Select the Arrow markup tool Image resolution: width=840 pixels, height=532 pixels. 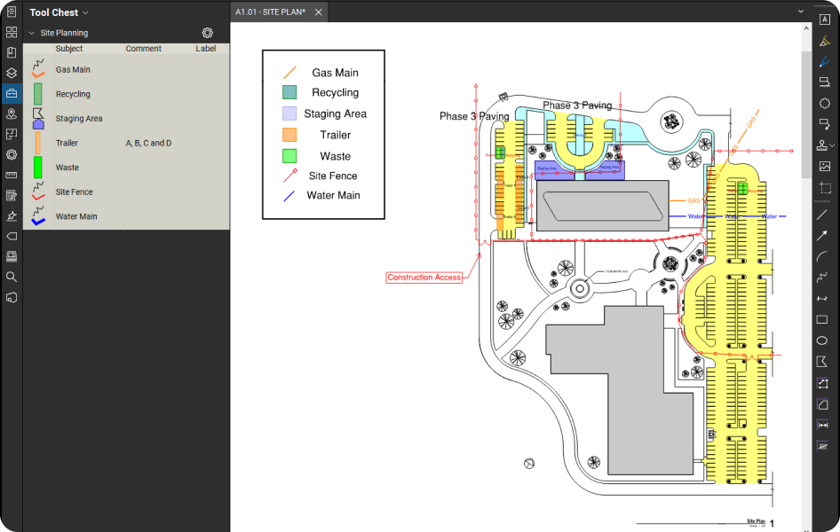click(x=822, y=236)
